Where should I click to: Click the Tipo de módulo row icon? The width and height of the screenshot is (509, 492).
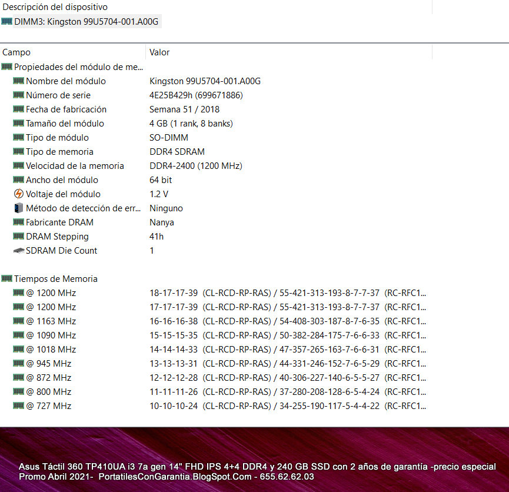click(x=18, y=137)
